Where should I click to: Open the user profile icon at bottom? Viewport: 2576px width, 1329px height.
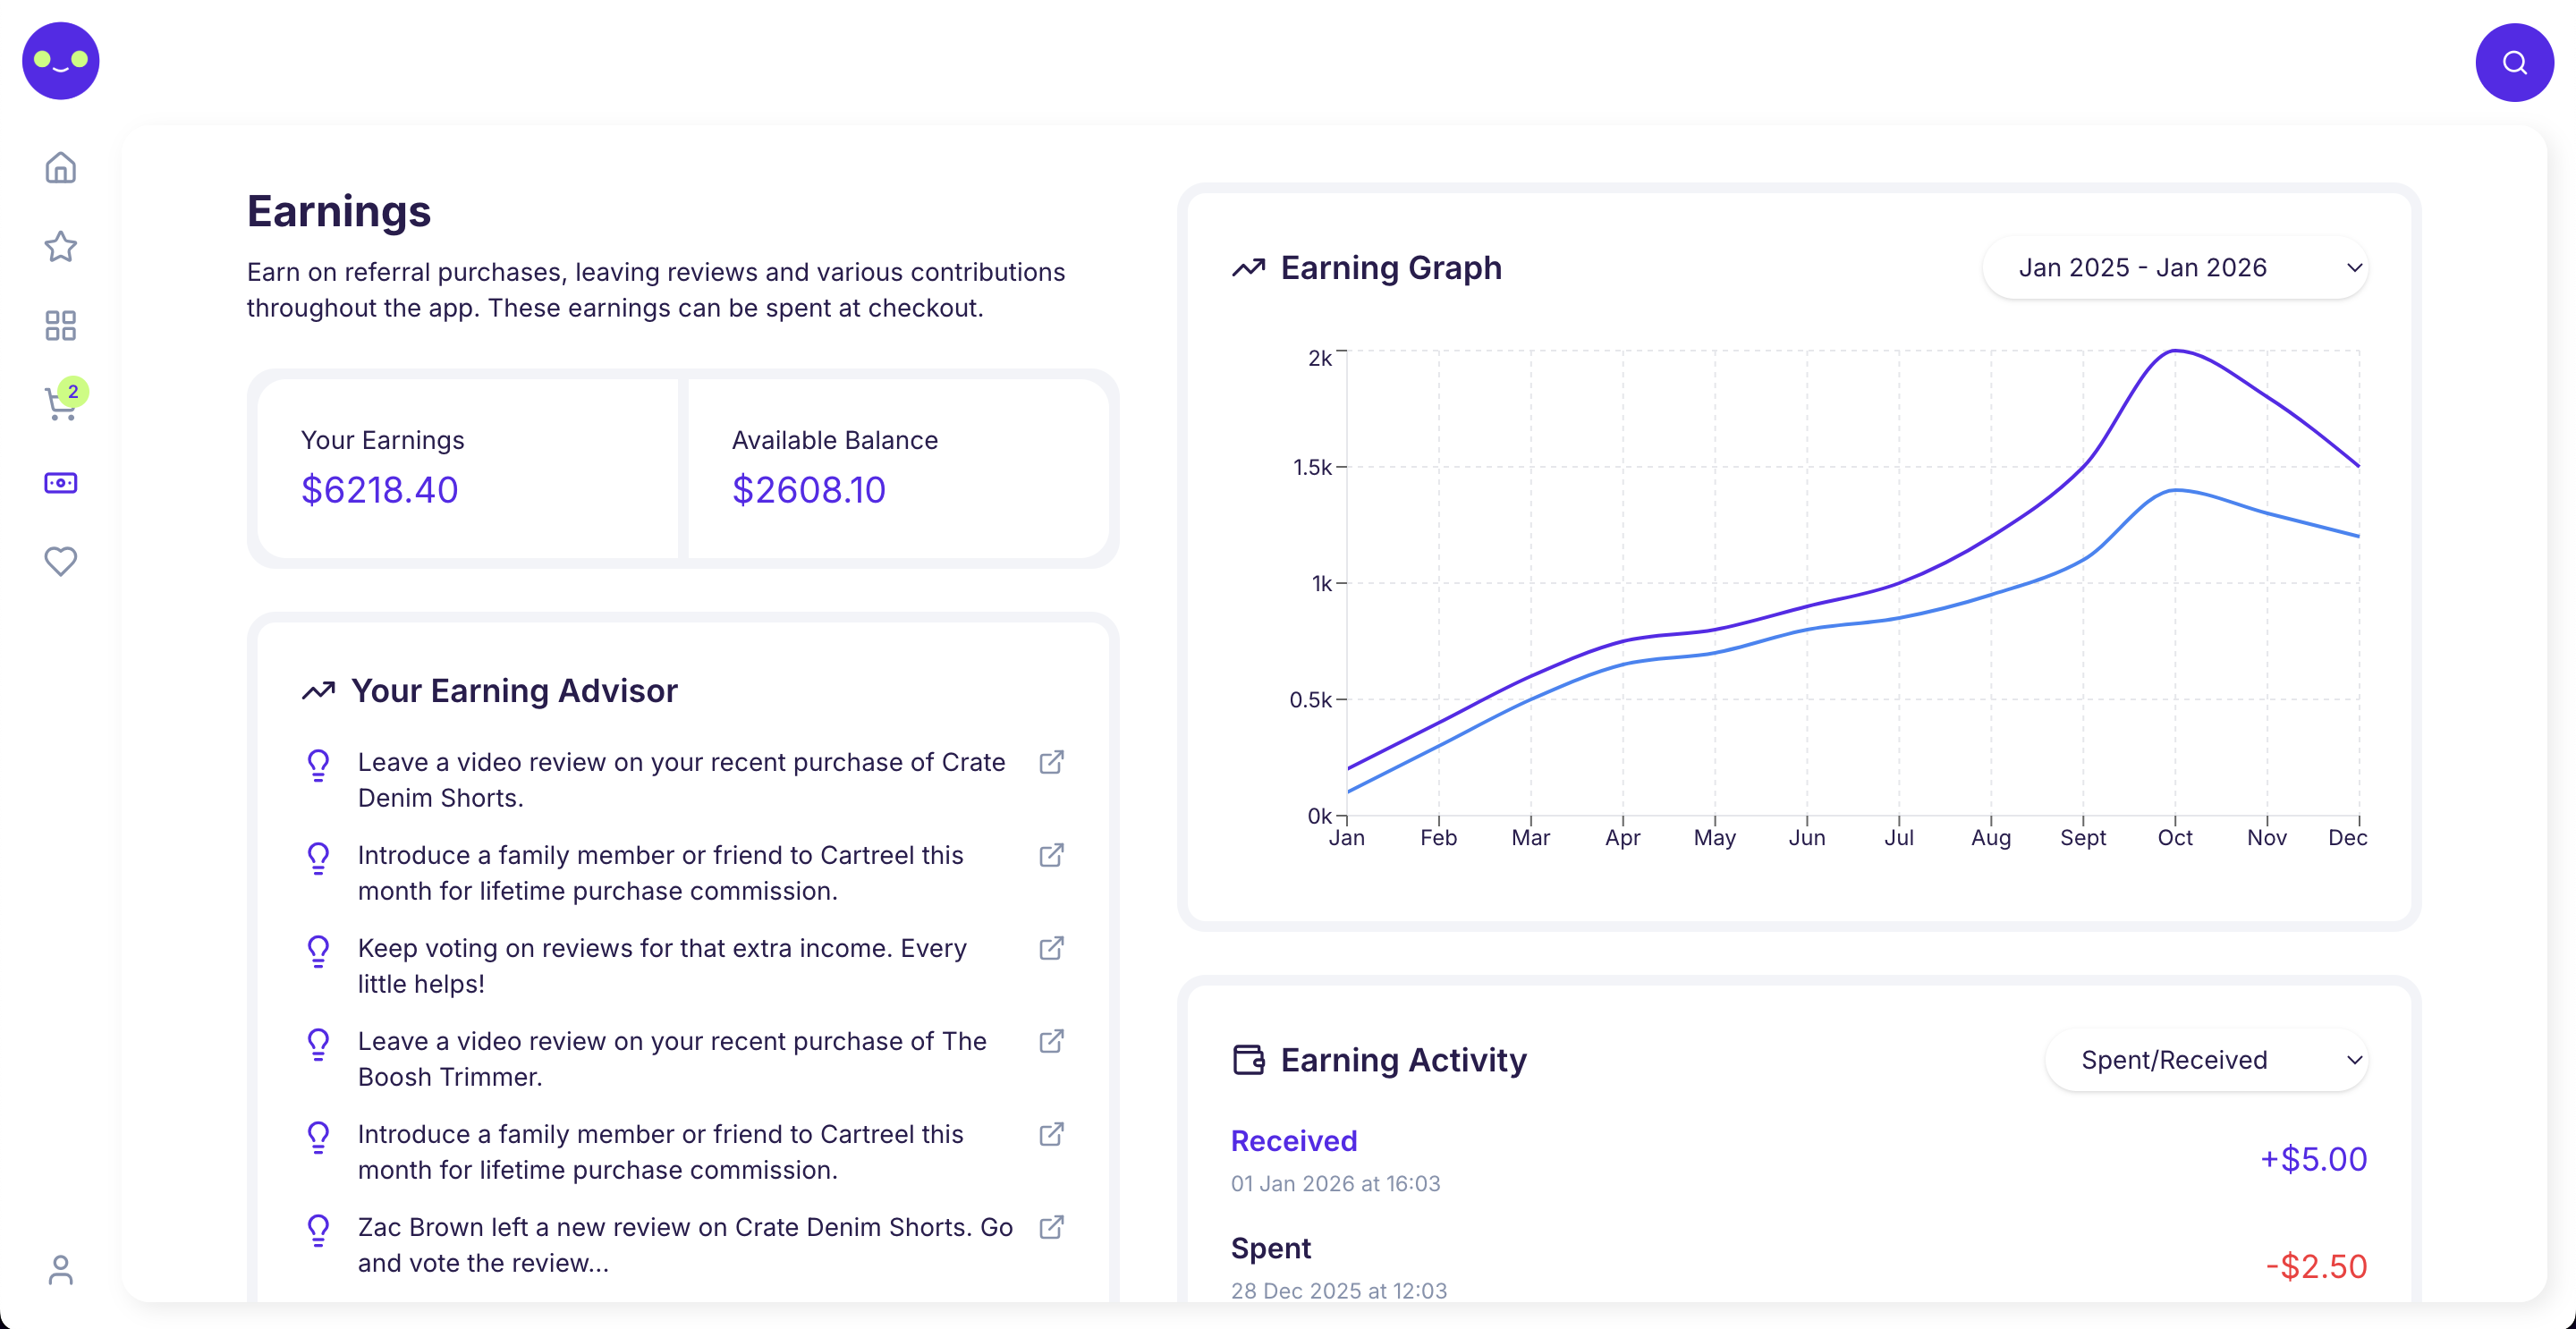[60, 1270]
